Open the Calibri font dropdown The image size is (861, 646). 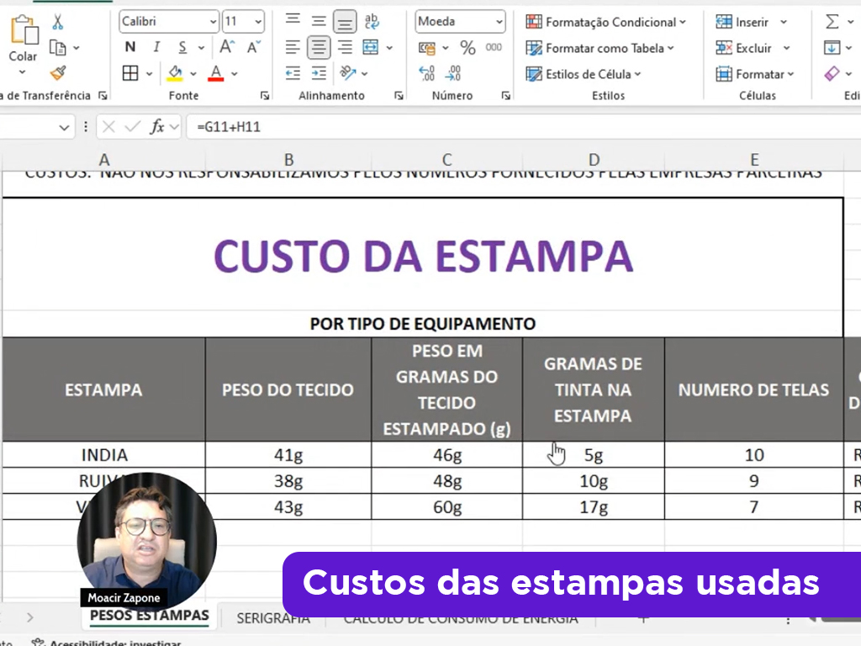(x=167, y=20)
